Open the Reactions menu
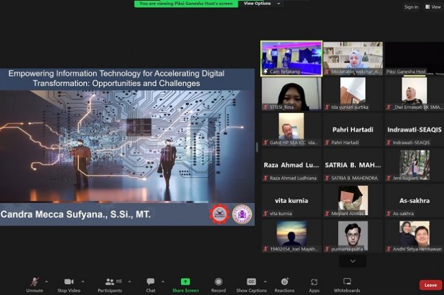This screenshot has width=444, height=295. (285, 283)
